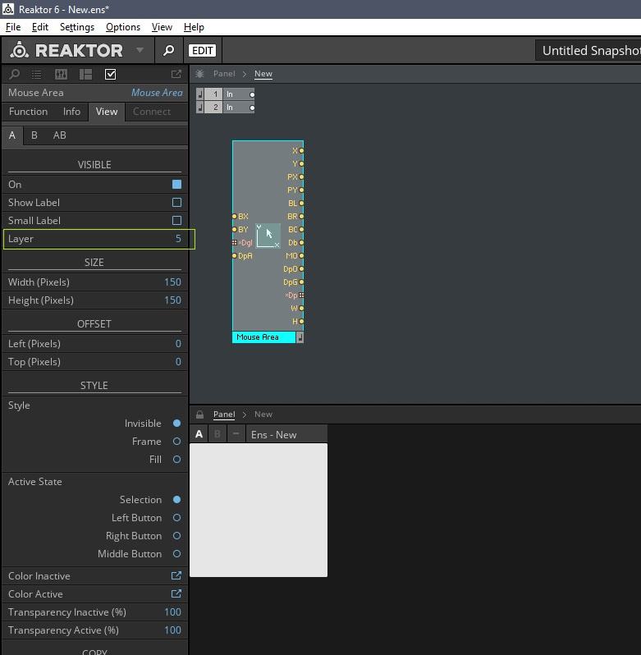The image size is (641, 655).
Task: Click the BX input port of Mouse Area
Action: 234,216
